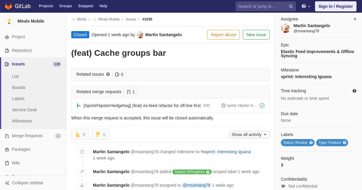
Task: Click the Report abuse button
Action: [x=224, y=35]
